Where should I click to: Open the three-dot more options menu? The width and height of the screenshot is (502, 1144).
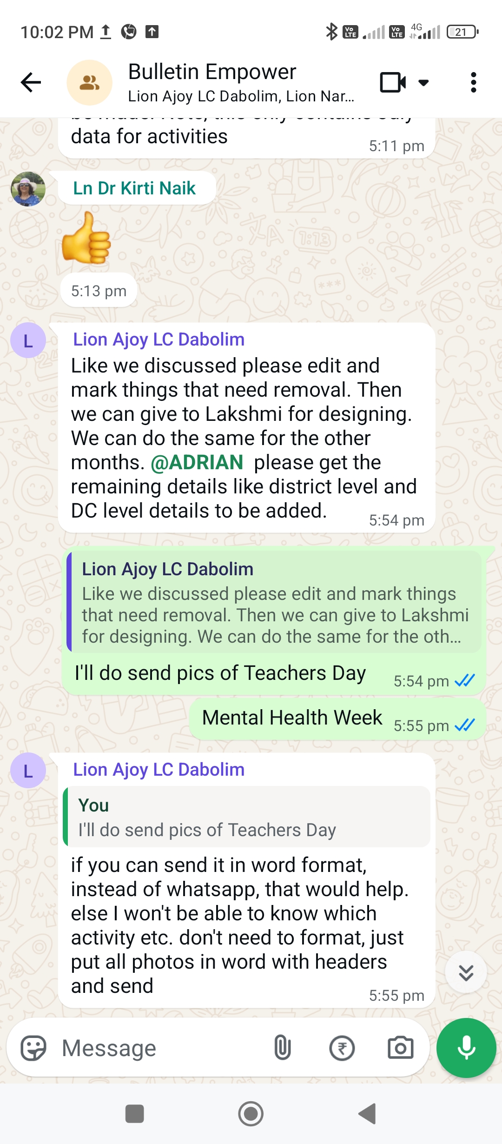point(473,83)
